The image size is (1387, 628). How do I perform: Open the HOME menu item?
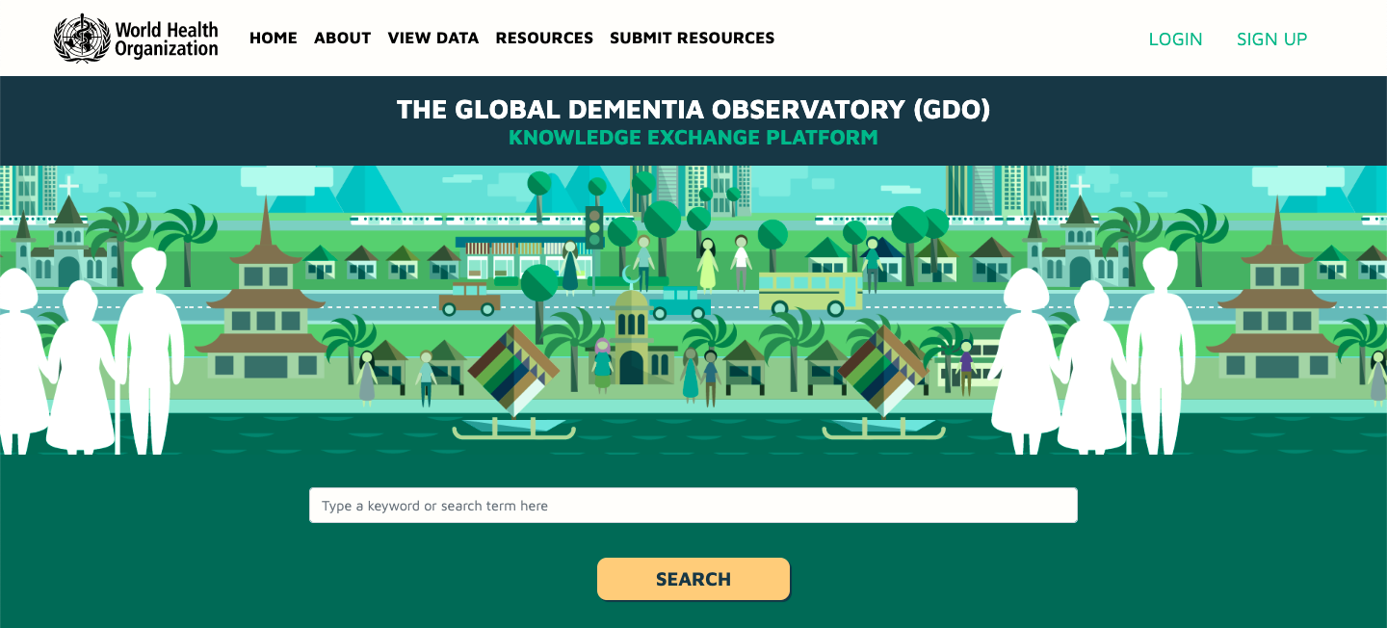274,39
